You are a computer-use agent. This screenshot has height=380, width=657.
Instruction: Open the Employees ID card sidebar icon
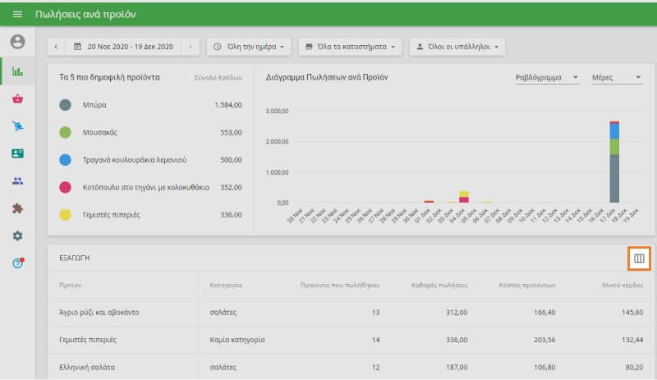17,153
